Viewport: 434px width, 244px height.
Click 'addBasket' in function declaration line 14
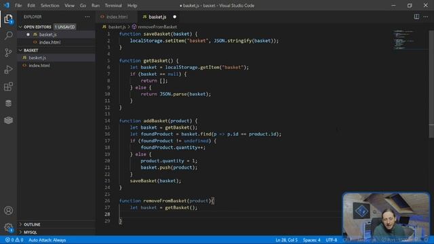[x=155, y=121]
